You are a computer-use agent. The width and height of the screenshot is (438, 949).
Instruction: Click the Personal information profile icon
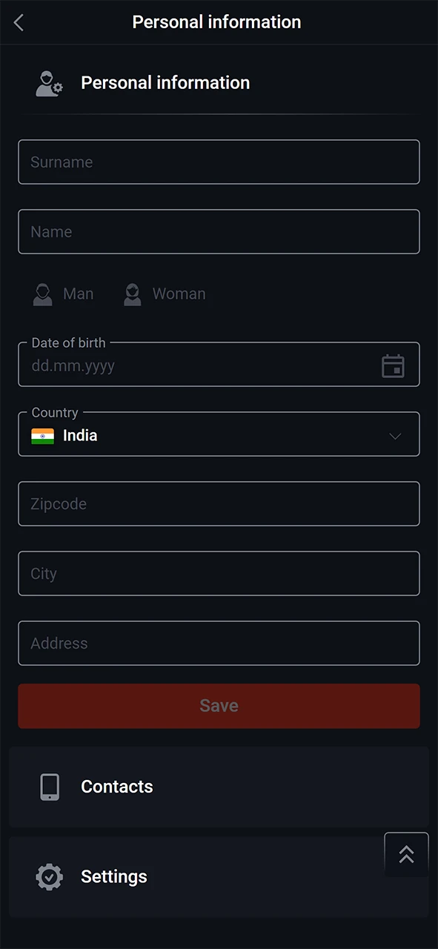point(49,82)
